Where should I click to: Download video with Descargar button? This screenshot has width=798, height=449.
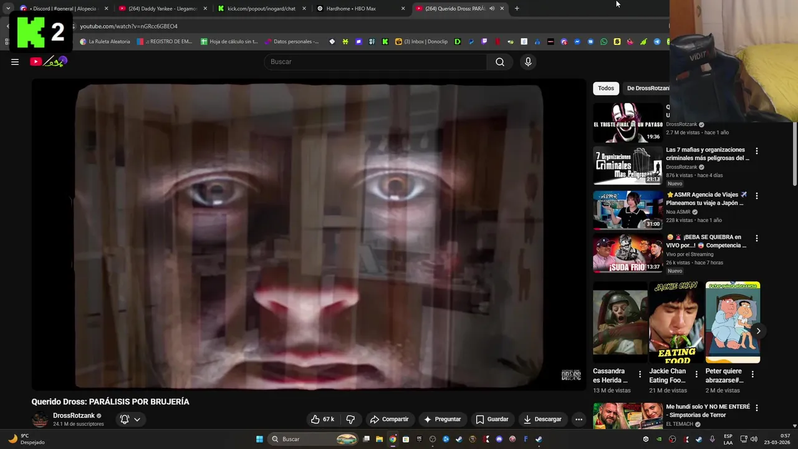[x=543, y=419]
